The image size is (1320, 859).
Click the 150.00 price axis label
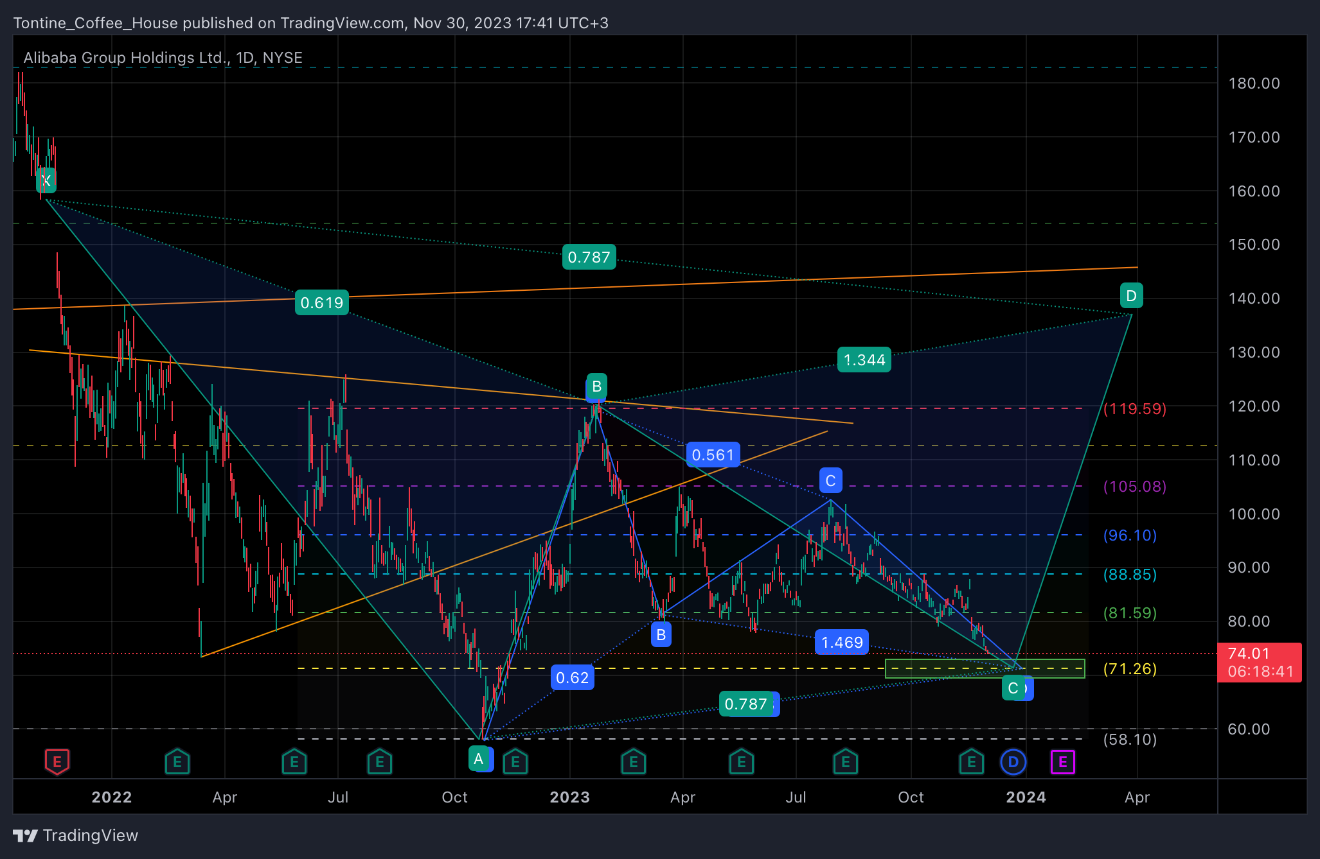click(1254, 244)
